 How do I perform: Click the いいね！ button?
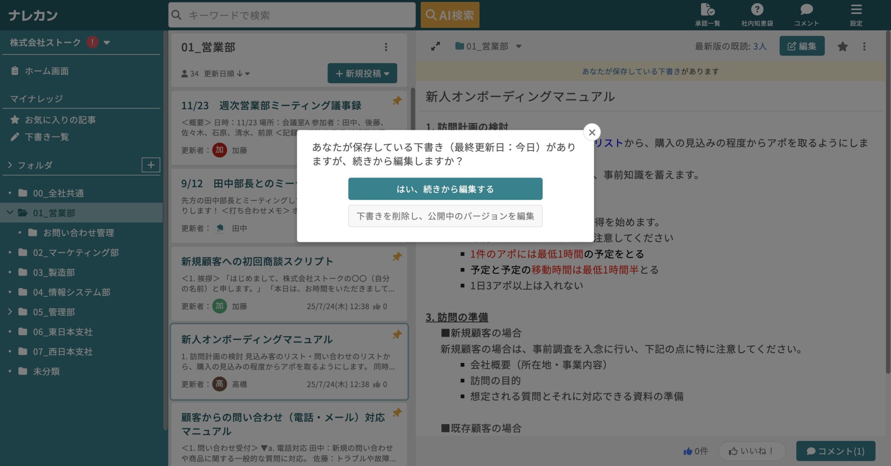point(752,451)
